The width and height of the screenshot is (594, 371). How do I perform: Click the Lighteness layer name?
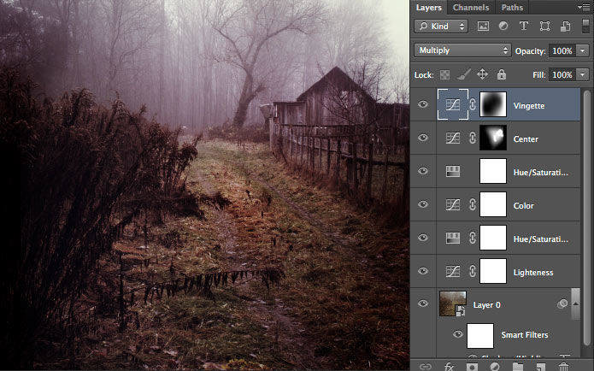533,273
